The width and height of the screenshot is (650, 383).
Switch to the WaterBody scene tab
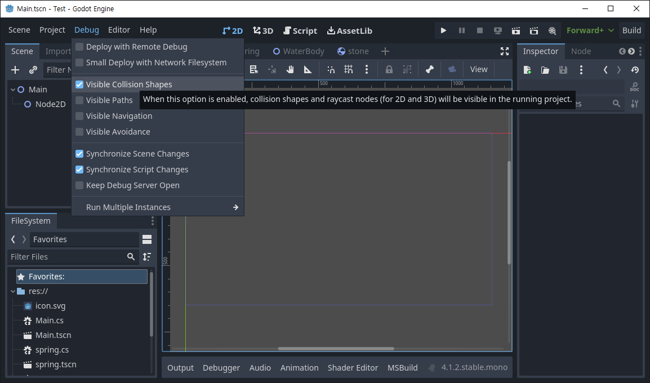[299, 51]
